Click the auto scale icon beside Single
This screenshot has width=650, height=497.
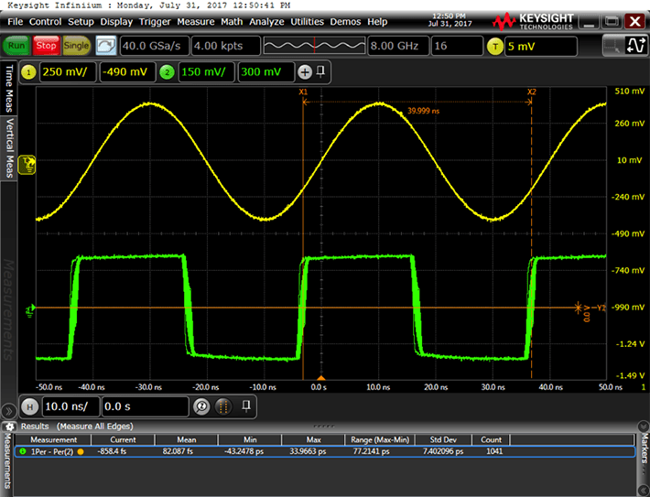pos(106,46)
